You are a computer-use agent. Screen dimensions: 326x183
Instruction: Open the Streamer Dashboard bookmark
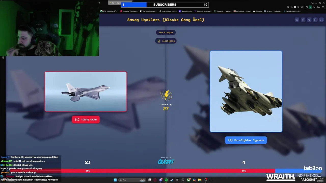point(129,11)
